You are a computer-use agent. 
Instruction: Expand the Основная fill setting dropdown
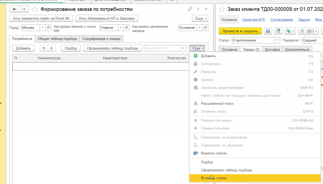tap(199, 28)
